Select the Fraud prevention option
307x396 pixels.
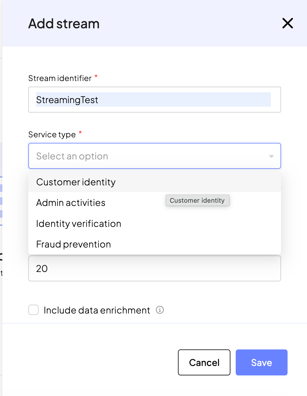click(x=74, y=244)
